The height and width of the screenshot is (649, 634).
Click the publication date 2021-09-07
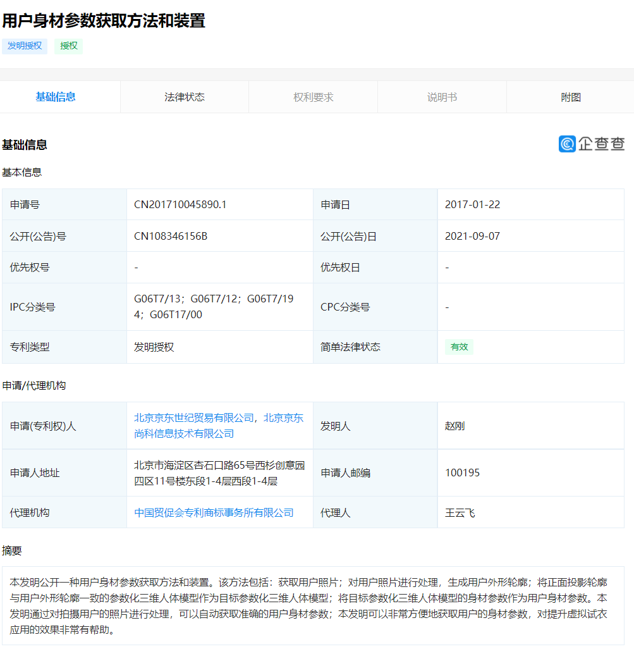click(x=472, y=236)
